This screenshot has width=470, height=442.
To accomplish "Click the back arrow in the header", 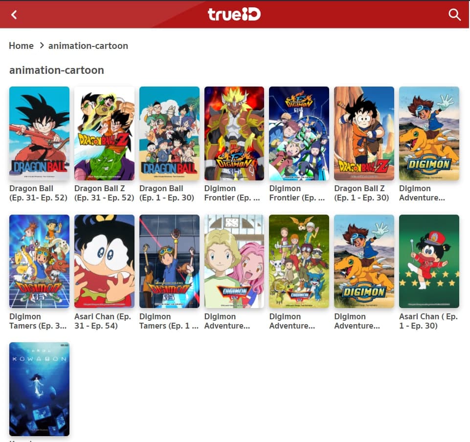I will (14, 15).
